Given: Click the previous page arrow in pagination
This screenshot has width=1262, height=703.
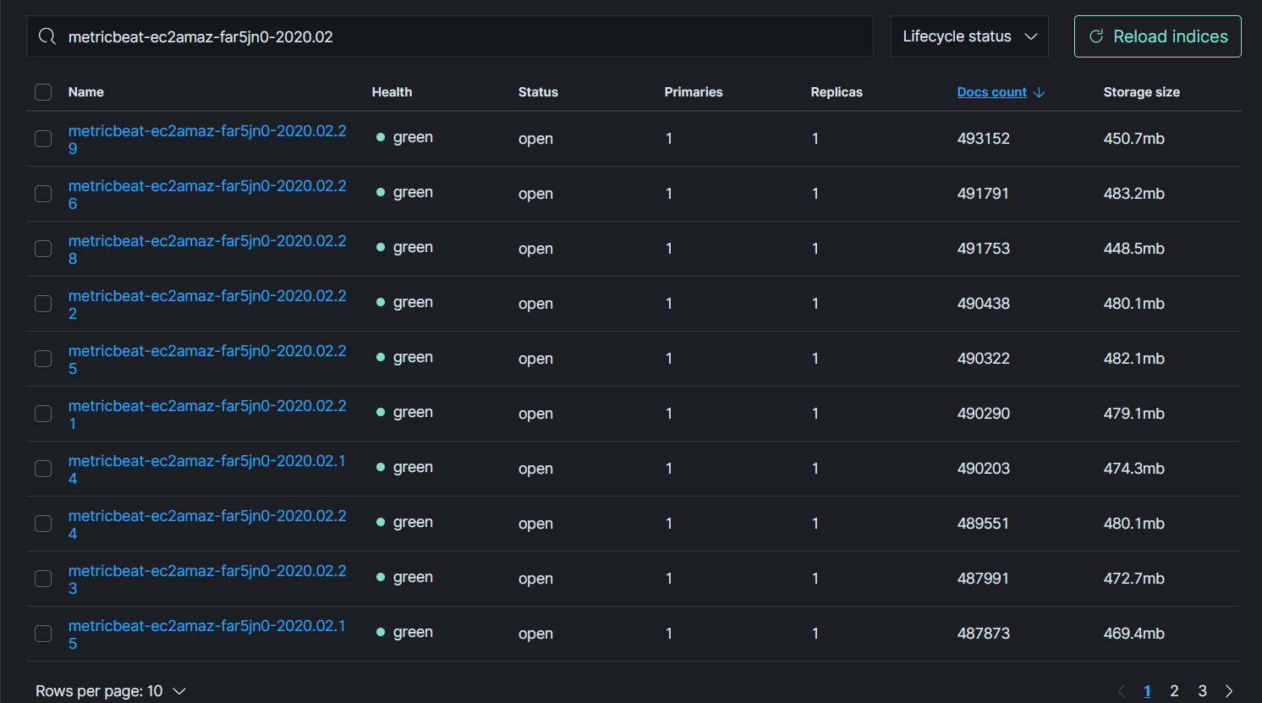Looking at the screenshot, I should [1122, 691].
